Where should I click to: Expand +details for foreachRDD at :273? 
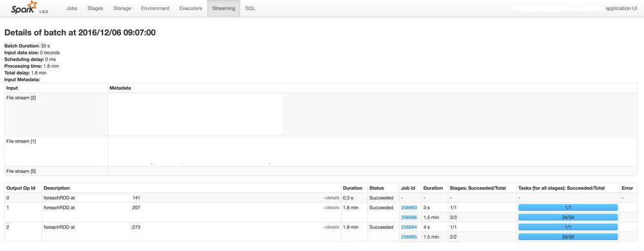point(331,227)
